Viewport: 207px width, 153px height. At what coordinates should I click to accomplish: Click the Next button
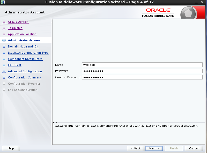pyautogui.click(x=154, y=148)
